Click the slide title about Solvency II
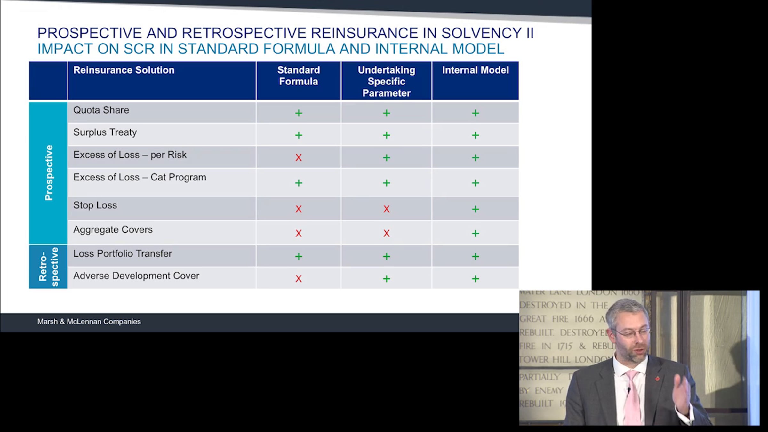Viewport: 768px width, 432px height. click(x=285, y=33)
